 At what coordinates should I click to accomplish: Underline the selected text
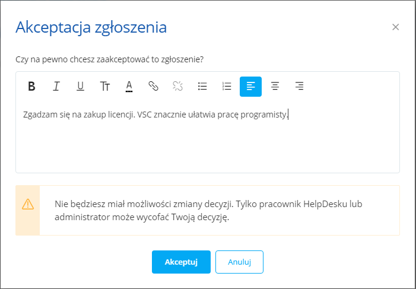pos(81,87)
